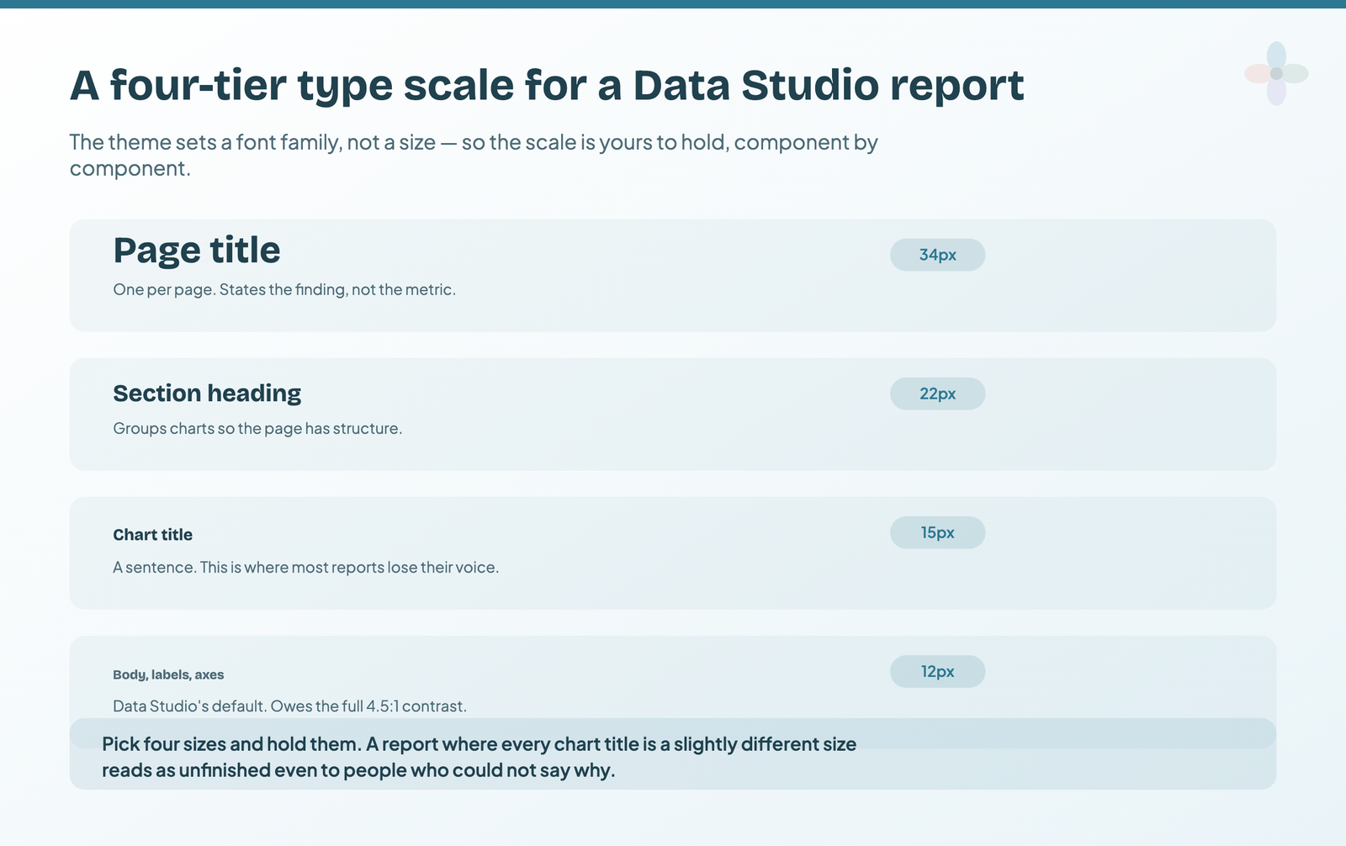This screenshot has height=846, width=1346.
Task: Click the 'Section heading' sample text
Action: (207, 394)
